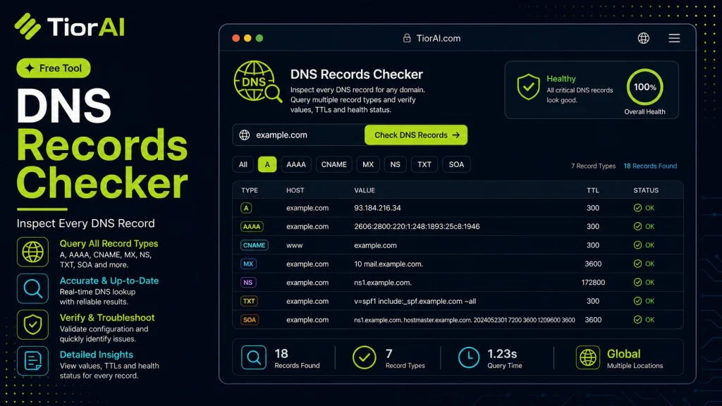This screenshot has height=406, width=722.
Task: Click the Detailed Insights document icon
Action: [32, 362]
